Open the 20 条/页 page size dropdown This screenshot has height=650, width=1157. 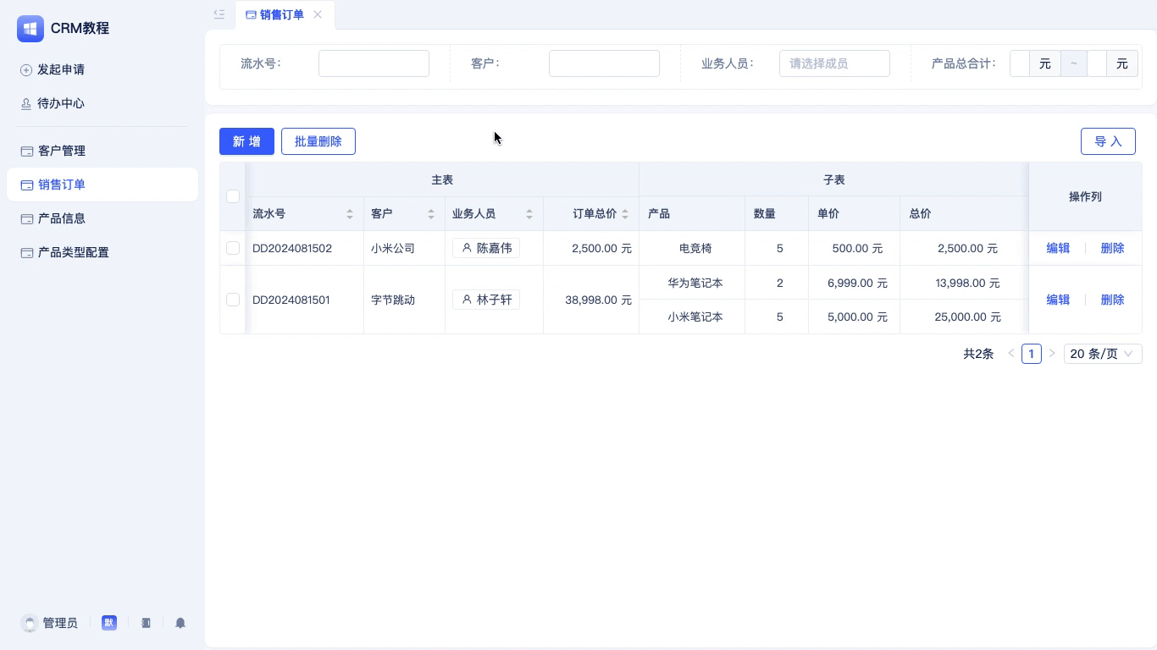coord(1103,354)
